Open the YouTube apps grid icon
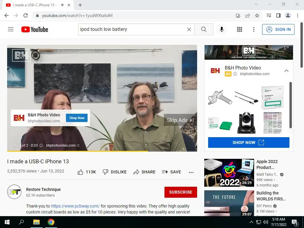Screen dimensions: 304x228 tap(240, 29)
